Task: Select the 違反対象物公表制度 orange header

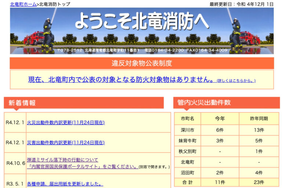Action: click(142, 63)
